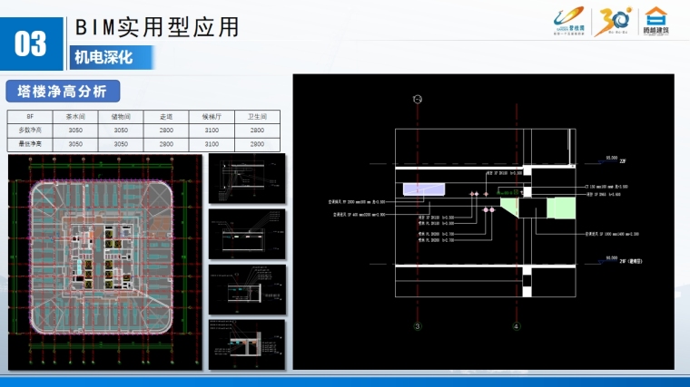
Task: Click the large green block in section drawing
Action: 562,208
